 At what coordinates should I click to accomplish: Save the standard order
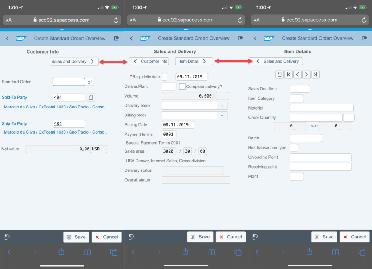click(x=76, y=237)
